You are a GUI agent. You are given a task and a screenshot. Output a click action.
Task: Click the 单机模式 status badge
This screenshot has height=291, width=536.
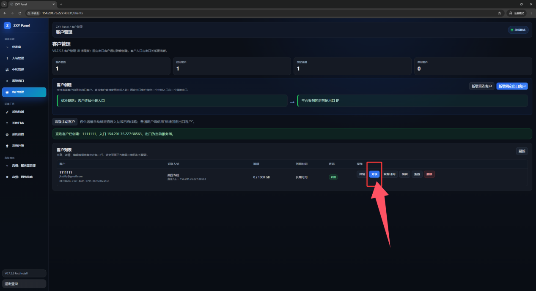(518, 30)
